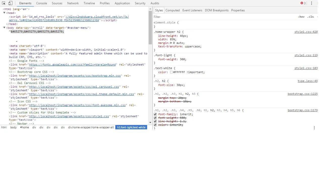Screen dimensions: 320x180
Task: Select the Security tab
Action: pos(140,3)
